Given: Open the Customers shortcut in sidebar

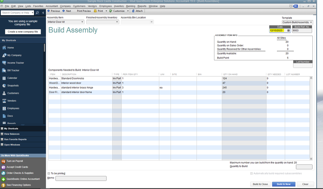Looking at the screenshot, I should pyautogui.click(x=11, y=93).
